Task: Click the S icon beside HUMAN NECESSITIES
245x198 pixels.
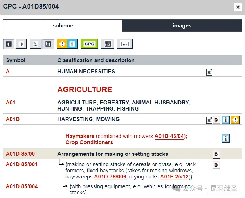Action: click(209, 72)
